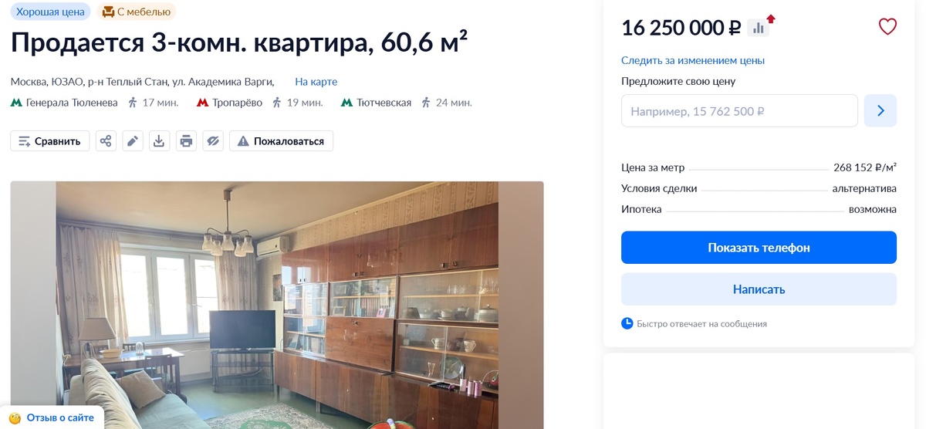The image size is (926, 429).
Task: Open На карте map link
Action: (x=316, y=82)
